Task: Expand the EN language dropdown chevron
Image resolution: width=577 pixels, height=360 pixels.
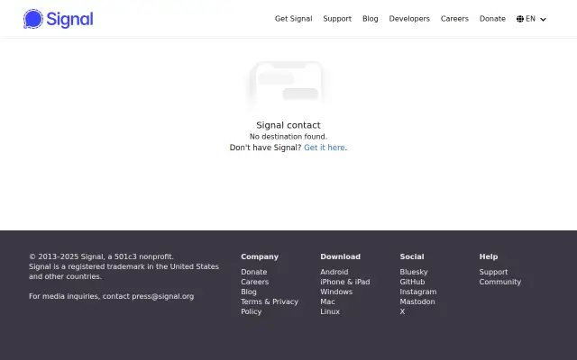Action: click(543, 20)
